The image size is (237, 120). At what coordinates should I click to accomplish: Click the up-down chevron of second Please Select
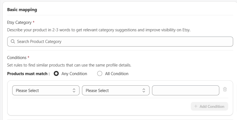pos(144,90)
